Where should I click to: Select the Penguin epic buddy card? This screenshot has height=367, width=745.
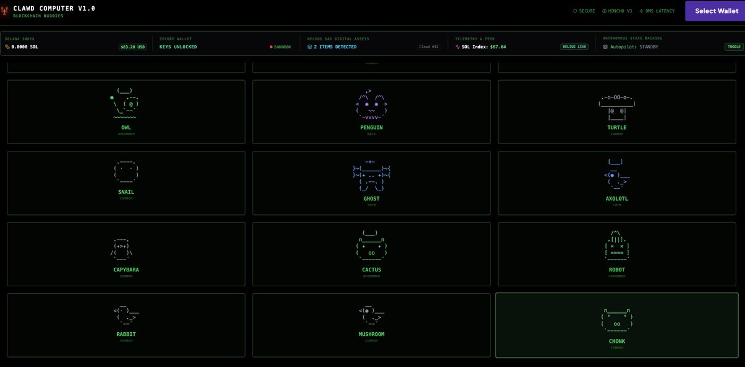point(371,113)
